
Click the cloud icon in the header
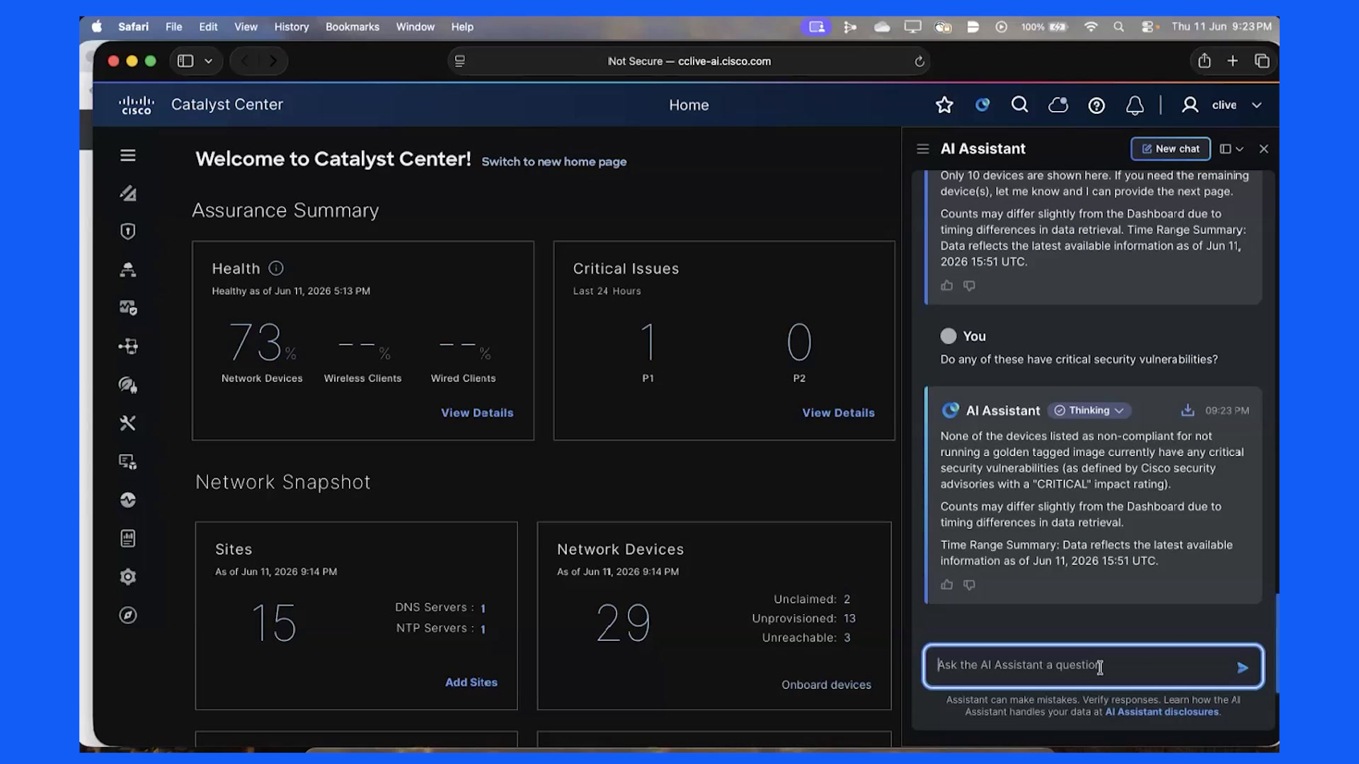click(x=1058, y=105)
